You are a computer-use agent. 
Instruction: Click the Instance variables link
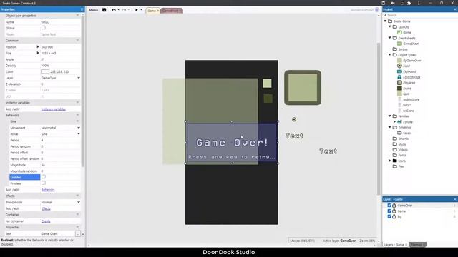54,109
